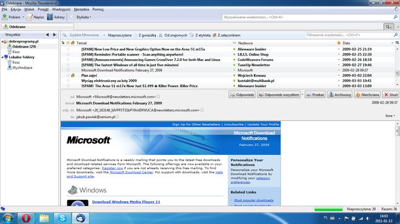Collapse the Lokalne foldery tree
Viewport: 400px width, 224px height.
(2, 57)
